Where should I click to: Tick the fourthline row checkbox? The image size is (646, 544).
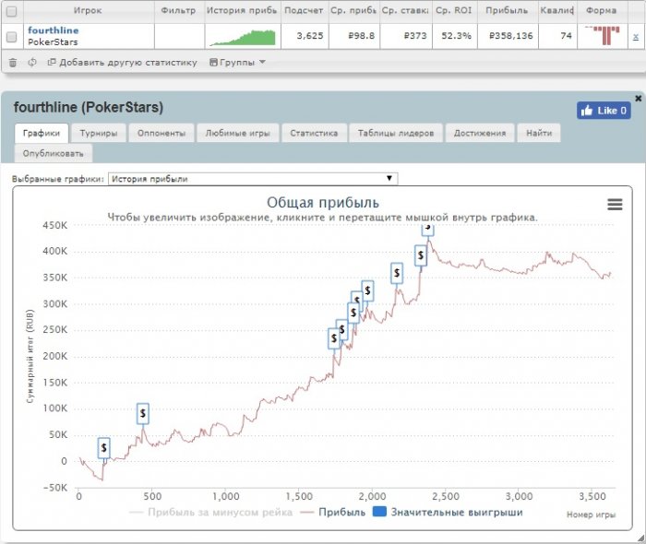[11, 37]
